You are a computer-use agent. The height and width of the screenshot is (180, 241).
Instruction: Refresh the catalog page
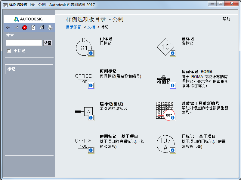tap(33, 28)
